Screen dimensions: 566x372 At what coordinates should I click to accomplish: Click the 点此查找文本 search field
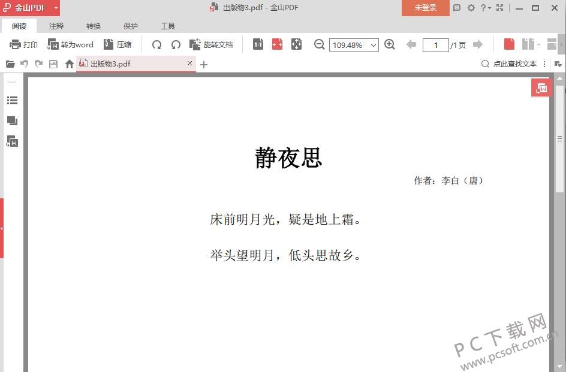click(509, 64)
